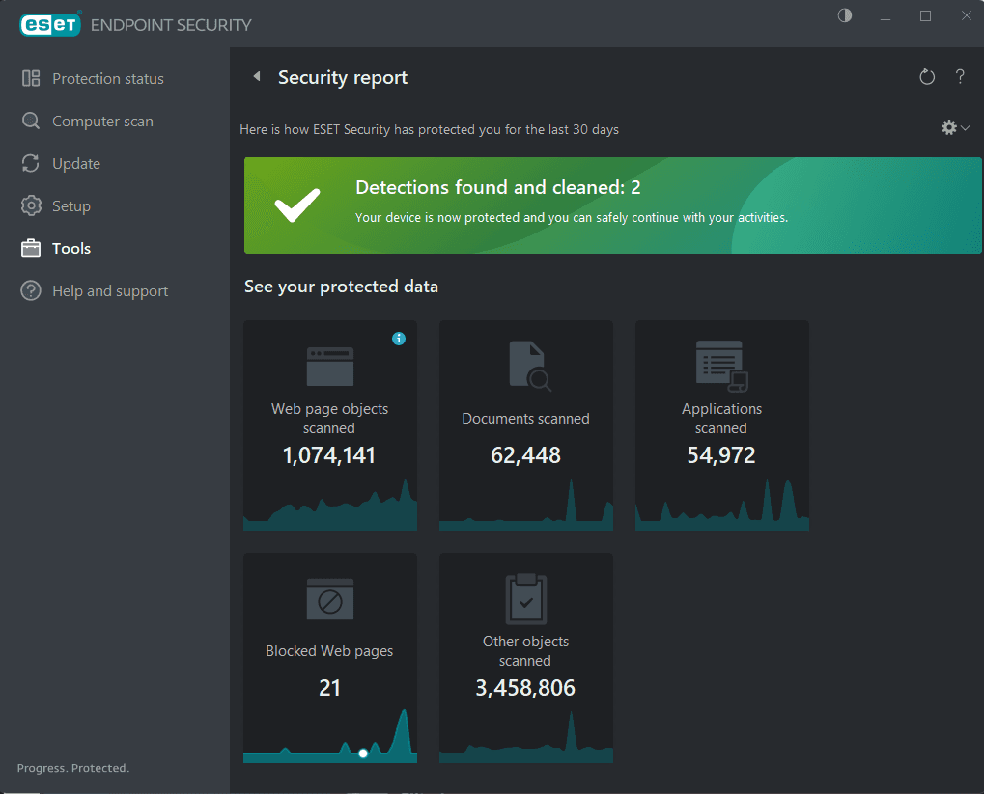
Task: Click the Web page objects browser icon
Action: pos(330,367)
